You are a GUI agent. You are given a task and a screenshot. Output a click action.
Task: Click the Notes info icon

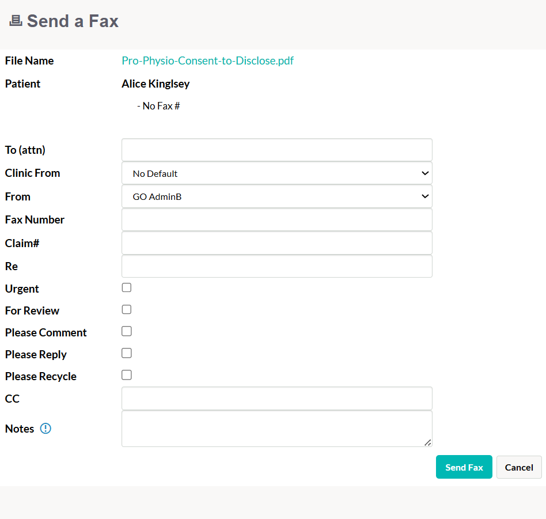tap(45, 429)
